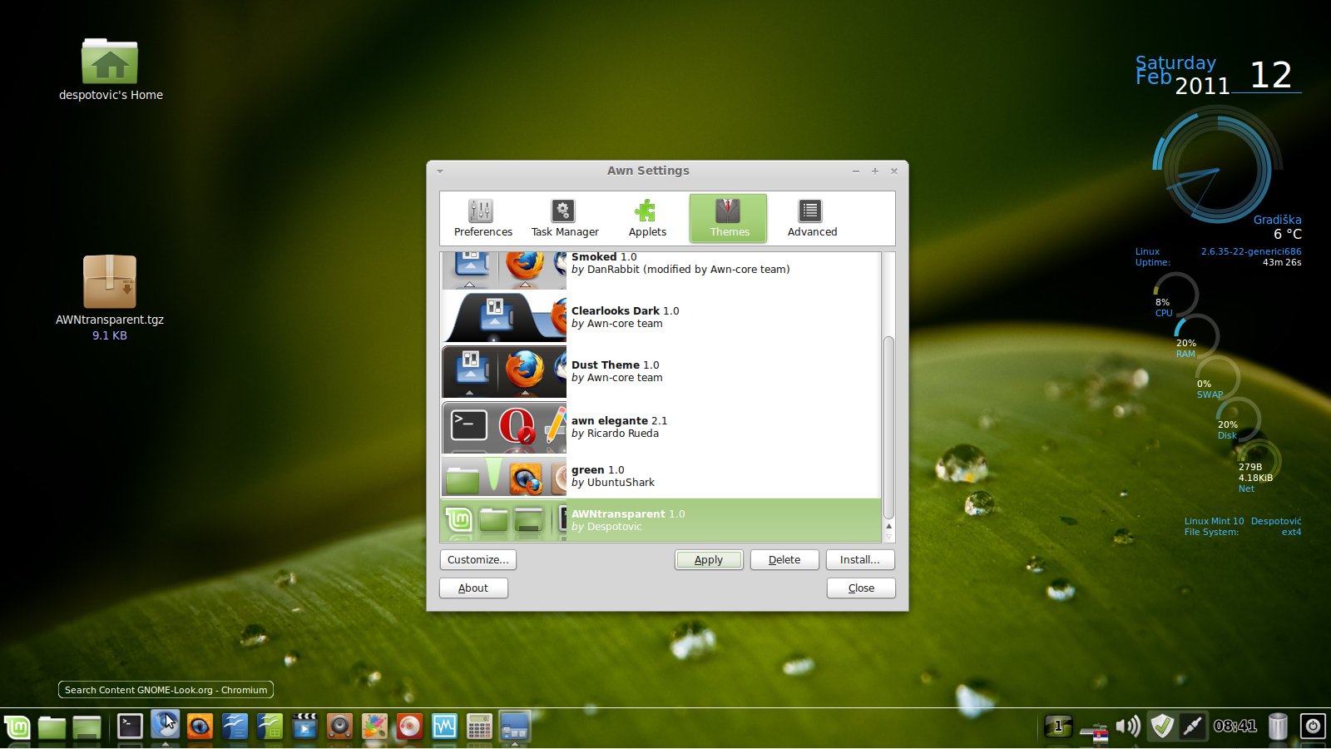Open the keyboard layout indicator with flag
1331x749 pixels.
pos(1094,731)
